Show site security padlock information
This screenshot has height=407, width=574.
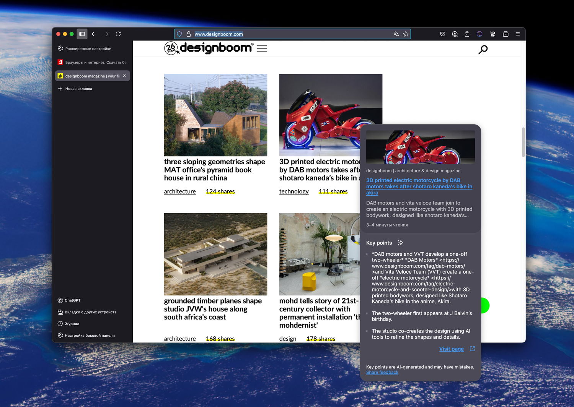pyautogui.click(x=189, y=34)
